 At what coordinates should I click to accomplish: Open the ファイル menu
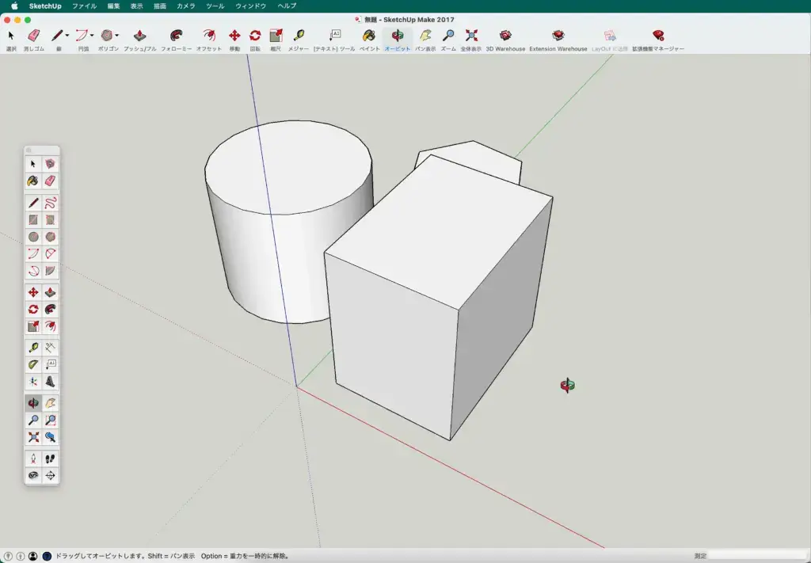(84, 6)
